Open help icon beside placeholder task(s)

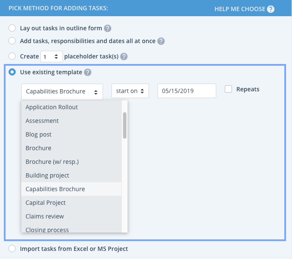124,56
